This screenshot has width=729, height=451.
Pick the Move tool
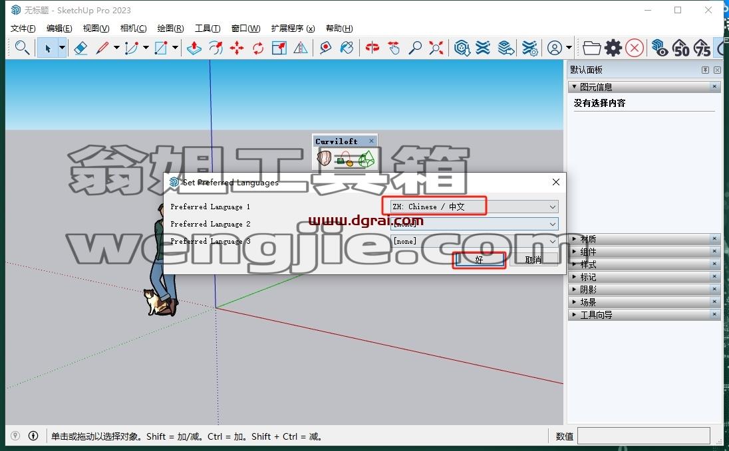coord(237,48)
